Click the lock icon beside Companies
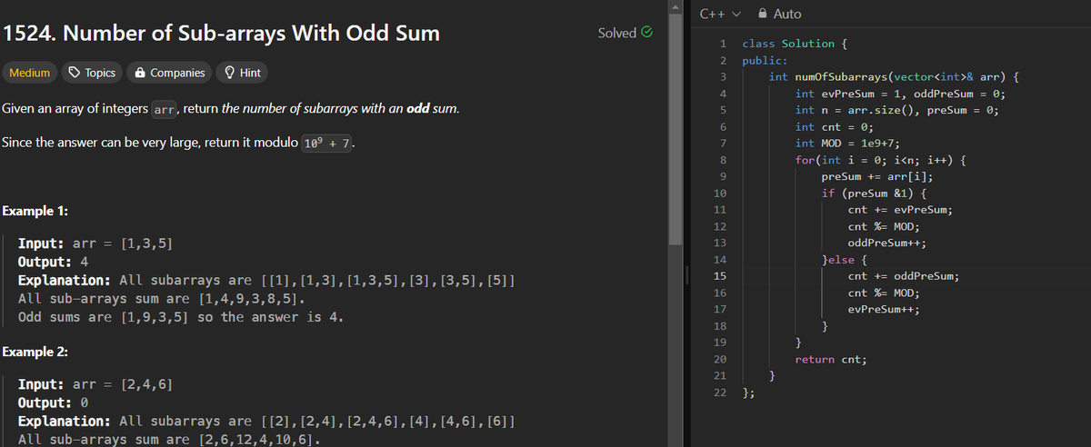The width and height of the screenshot is (1091, 447). click(140, 73)
